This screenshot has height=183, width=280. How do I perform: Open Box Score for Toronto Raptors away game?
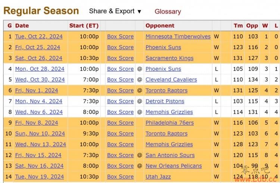pos(120,90)
